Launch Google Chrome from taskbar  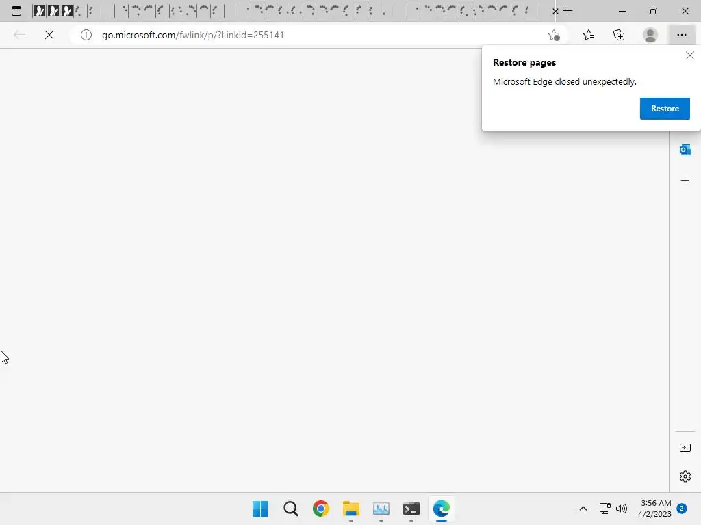point(321,509)
